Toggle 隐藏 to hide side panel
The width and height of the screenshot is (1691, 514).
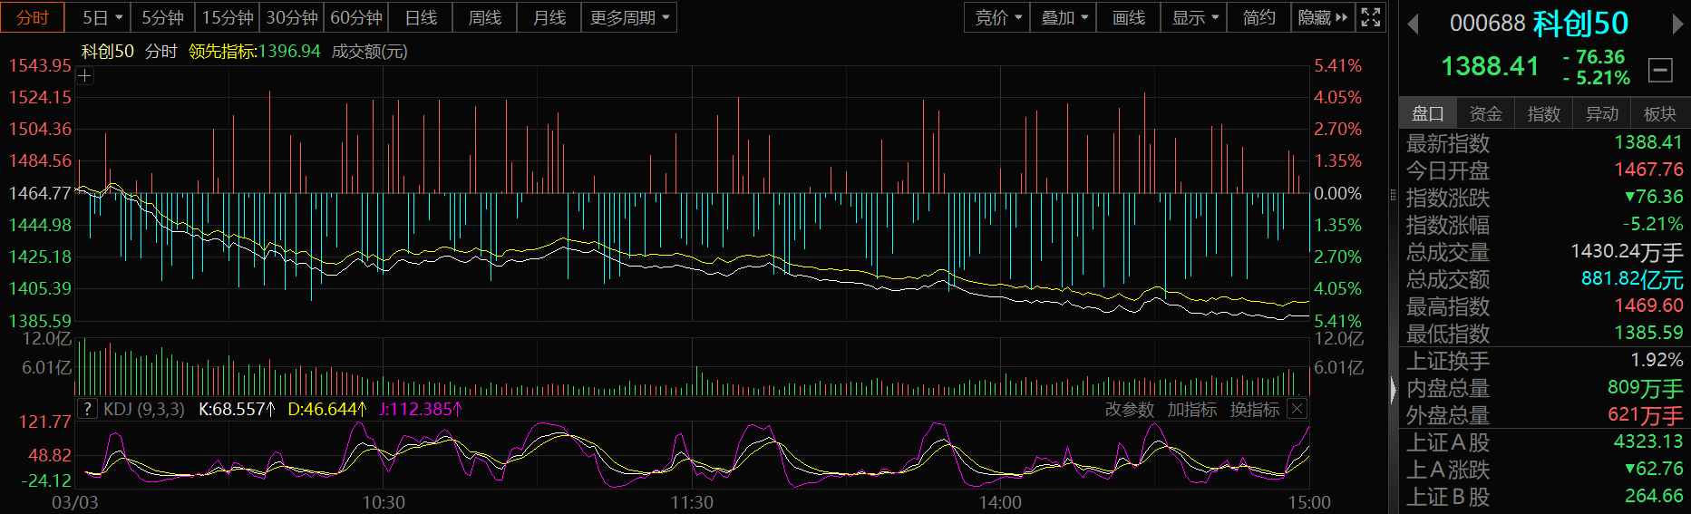[1322, 17]
